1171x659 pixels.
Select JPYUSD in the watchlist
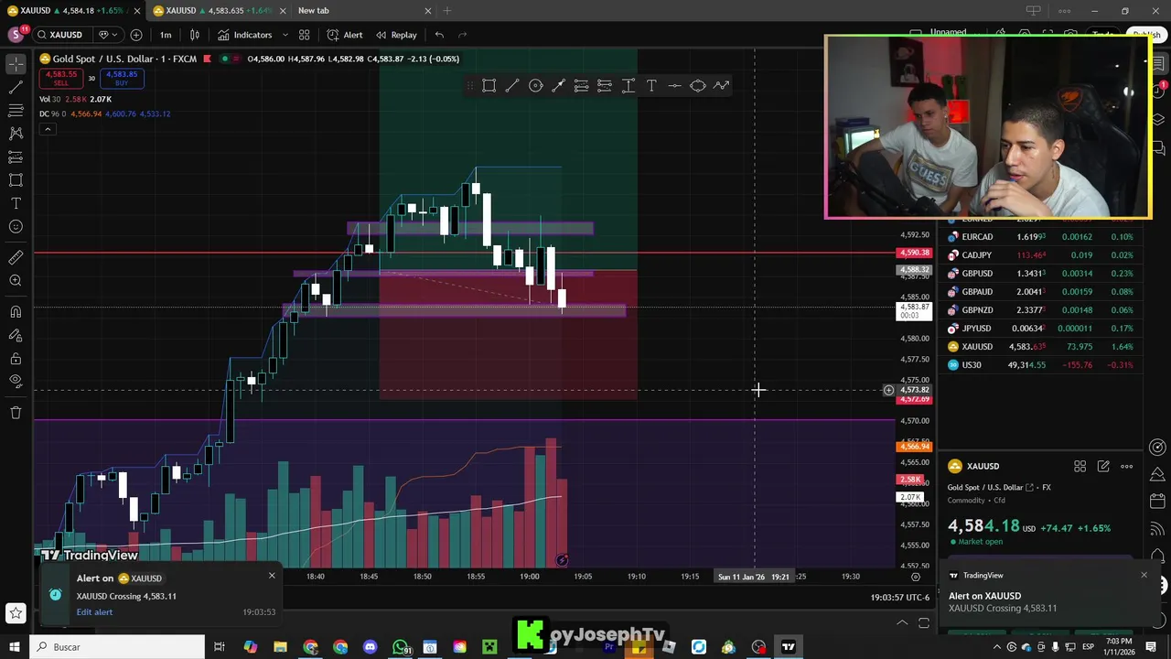pos(1041,329)
